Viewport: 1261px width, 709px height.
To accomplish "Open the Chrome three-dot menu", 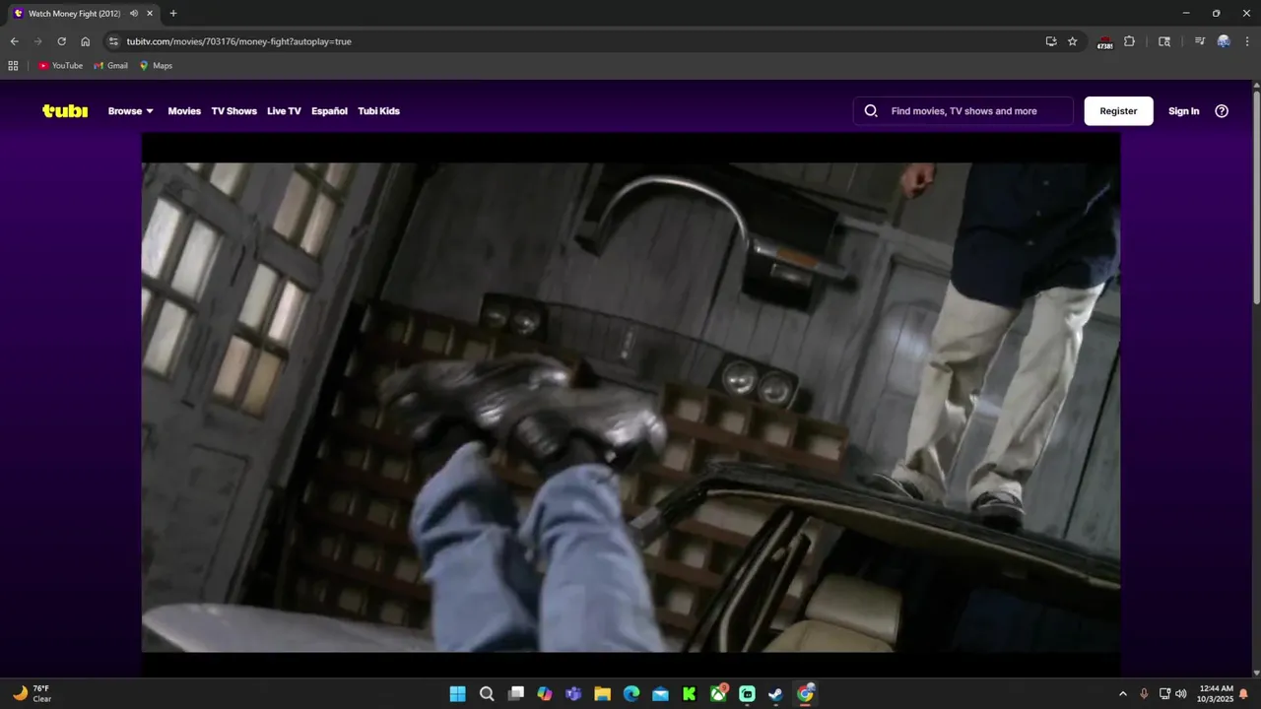I will click(x=1246, y=41).
